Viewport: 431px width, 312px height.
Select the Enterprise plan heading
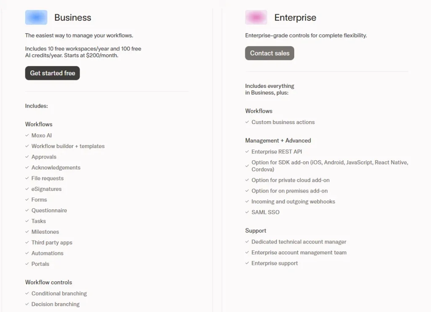point(295,18)
